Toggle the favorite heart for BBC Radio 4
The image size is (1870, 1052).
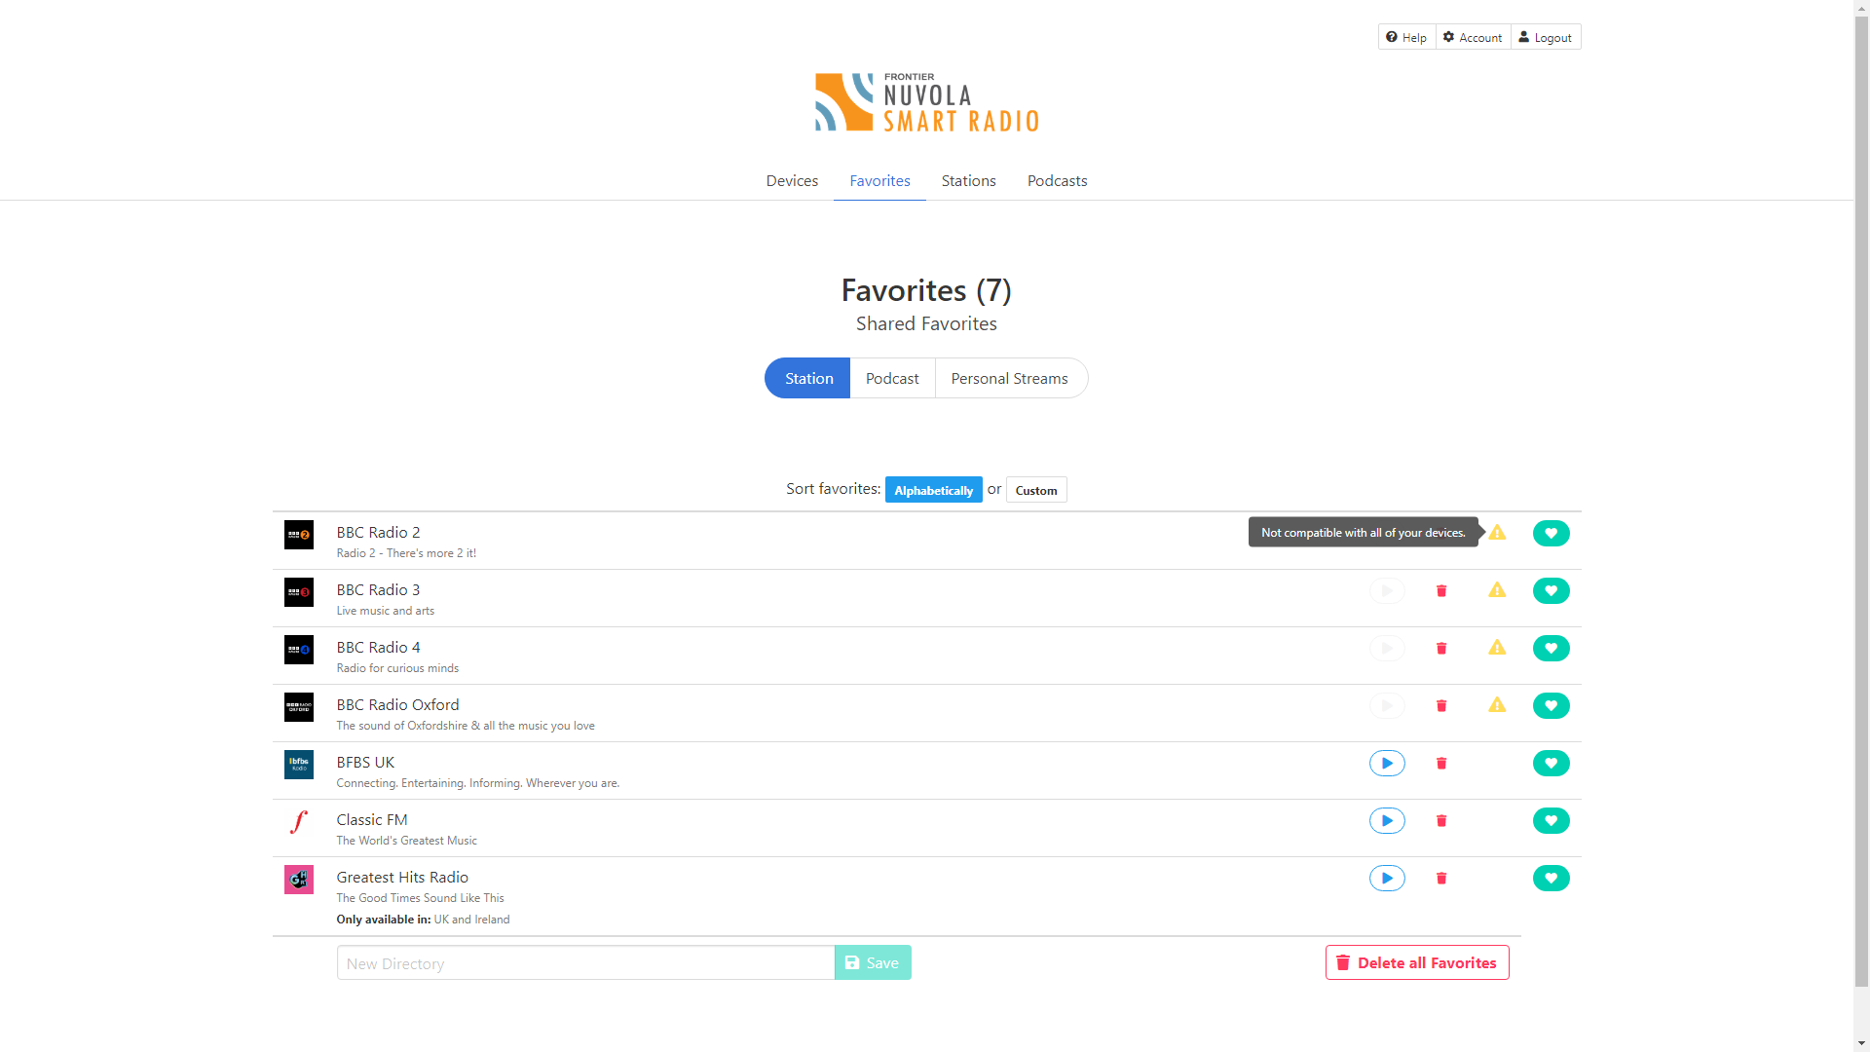click(x=1551, y=649)
